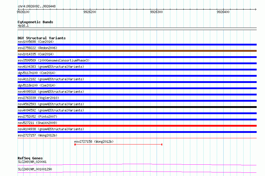Select the 4p16.1 band label
The image size is (265, 176).
tap(23, 26)
